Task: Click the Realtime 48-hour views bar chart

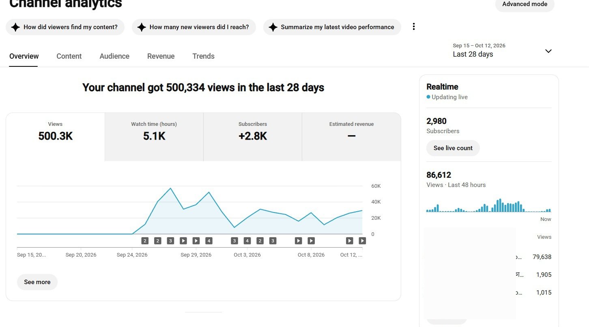Action: click(x=488, y=206)
